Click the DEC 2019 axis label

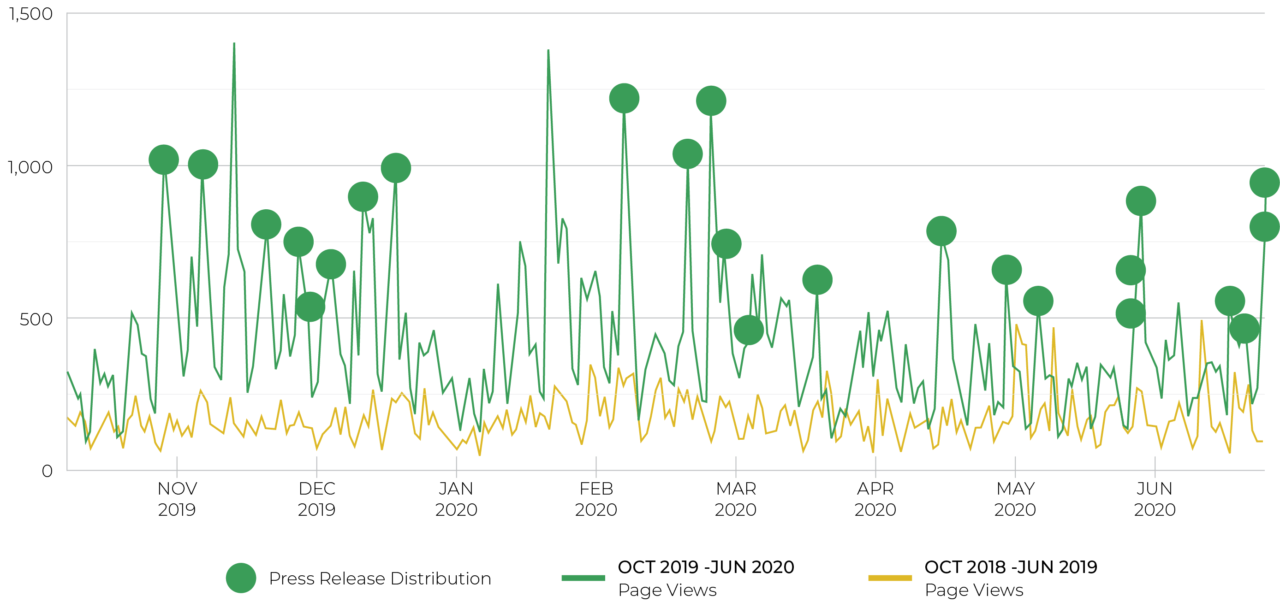click(316, 499)
